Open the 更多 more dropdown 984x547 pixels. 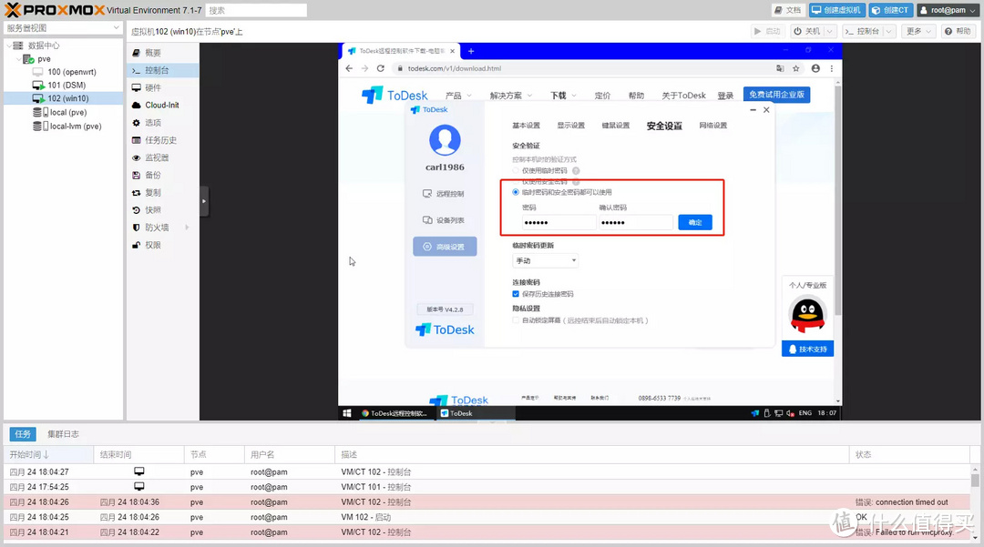(x=918, y=31)
